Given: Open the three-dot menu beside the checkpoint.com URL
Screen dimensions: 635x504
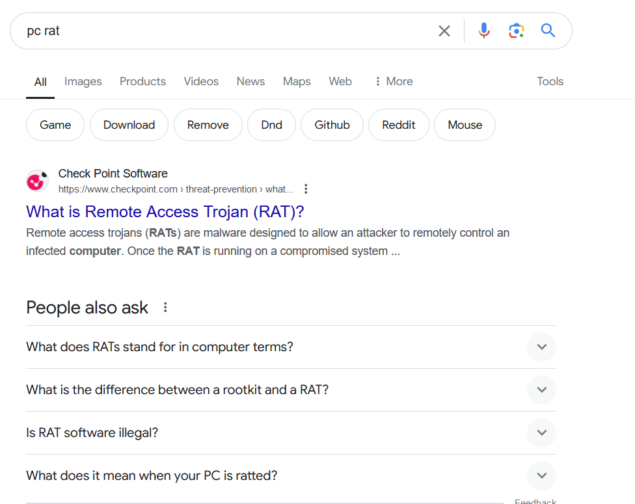Looking at the screenshot, I should [x=306, y=189].
